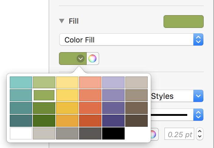Viewport: 214px width, 148px height.
Task: Select the lightest teal swatch in top row
Action: tap(21, 82)
